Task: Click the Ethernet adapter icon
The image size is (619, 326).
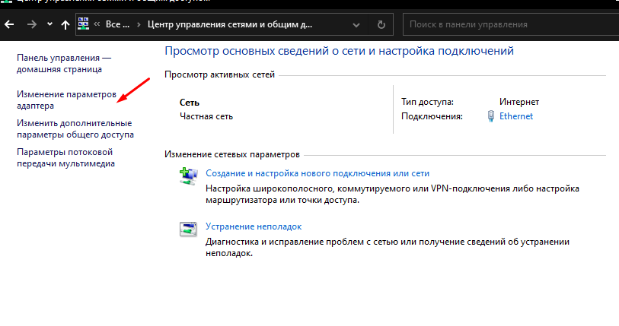Action: 492,116
